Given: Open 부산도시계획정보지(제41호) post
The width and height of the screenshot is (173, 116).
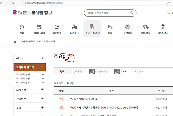Looking at the screenshot, I should [x=84, y=99].
